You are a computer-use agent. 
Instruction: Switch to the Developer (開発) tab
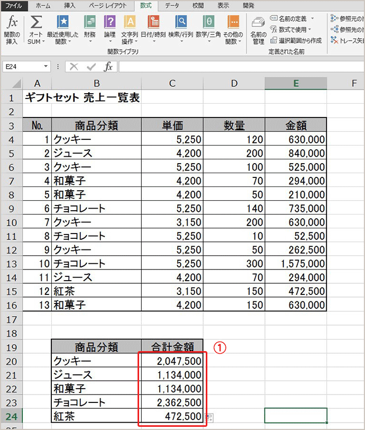coord(248,5)
